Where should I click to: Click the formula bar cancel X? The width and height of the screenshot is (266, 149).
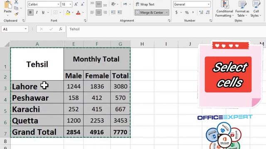[x=42, y=29]
